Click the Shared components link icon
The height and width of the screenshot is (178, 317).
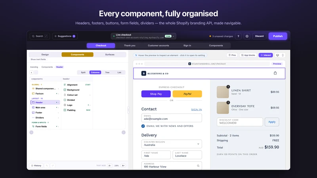pos(33,89)
